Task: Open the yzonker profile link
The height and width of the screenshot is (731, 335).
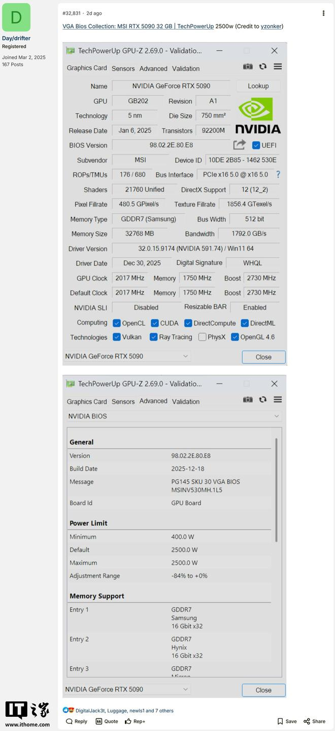Action: [x=271, y=26]
